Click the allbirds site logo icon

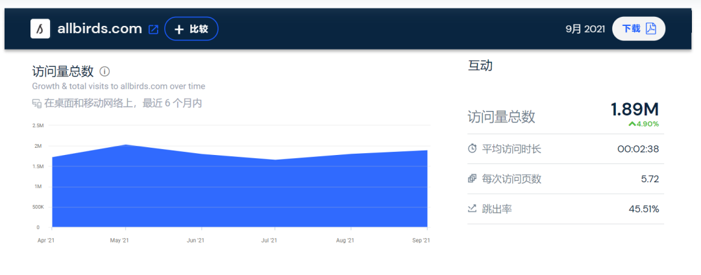(x=40, y=29)
